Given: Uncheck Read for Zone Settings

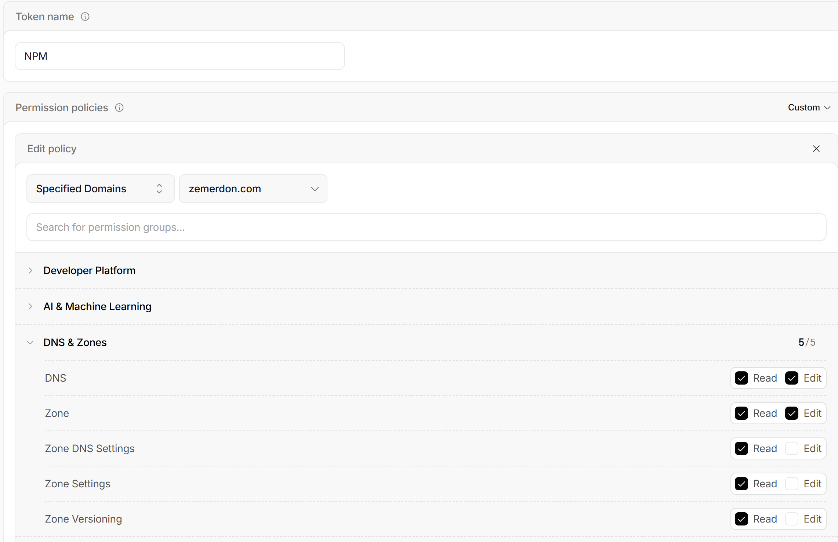Looking at the screenshot, I should (x=741, y=484).
